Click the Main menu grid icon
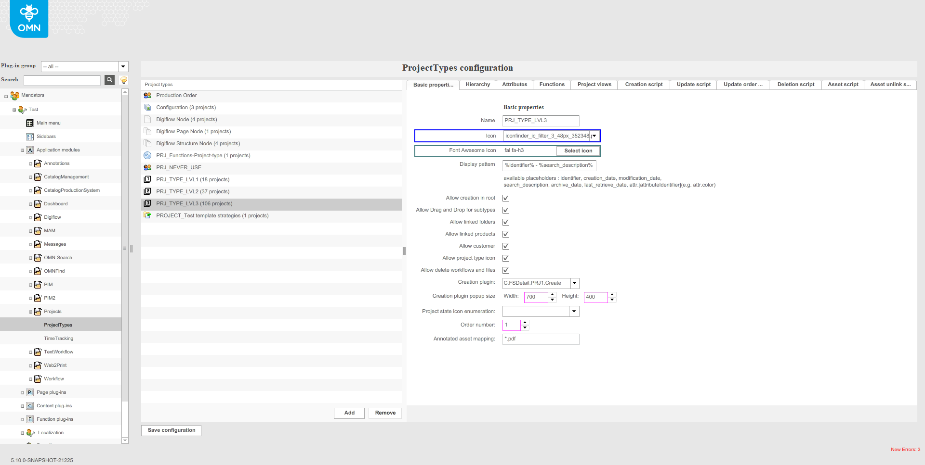This screenshot has height=465, width=925. point(30,123)
